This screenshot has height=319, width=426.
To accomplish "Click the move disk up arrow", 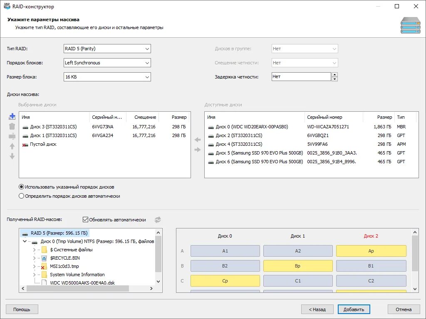I will click(x=12, y=146).
